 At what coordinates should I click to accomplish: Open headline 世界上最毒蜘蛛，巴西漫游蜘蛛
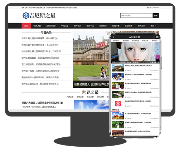40,58
